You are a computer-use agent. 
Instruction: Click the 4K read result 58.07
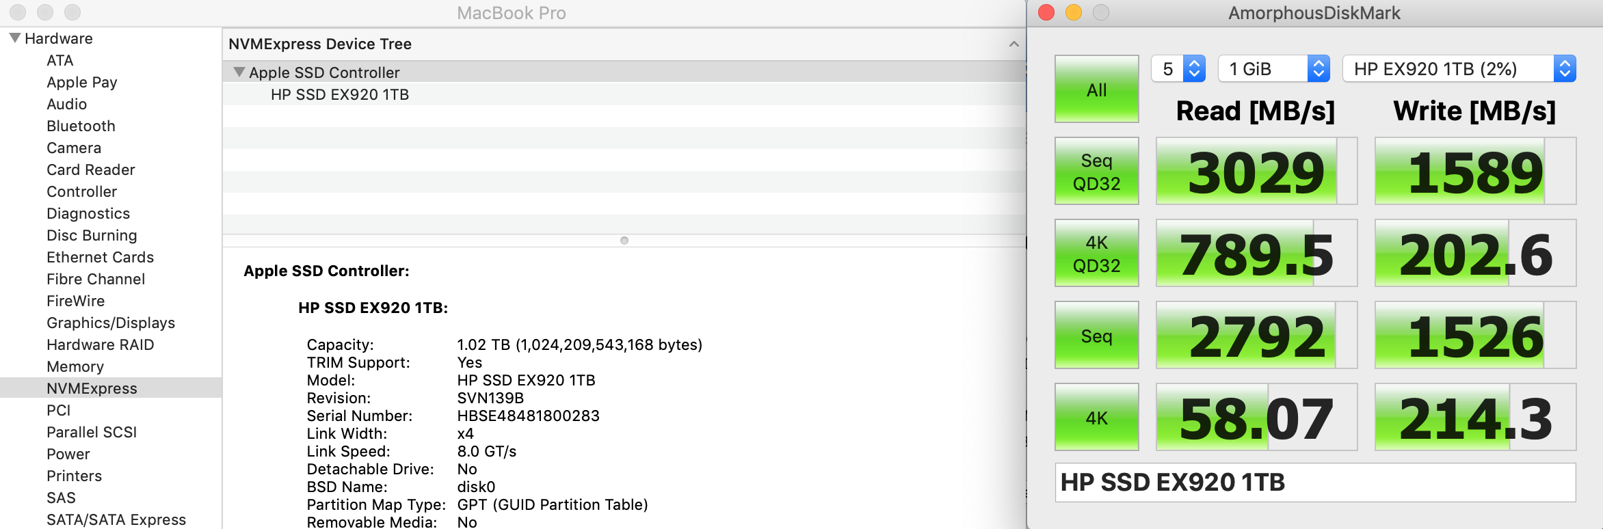click(x=1256, y=417)
